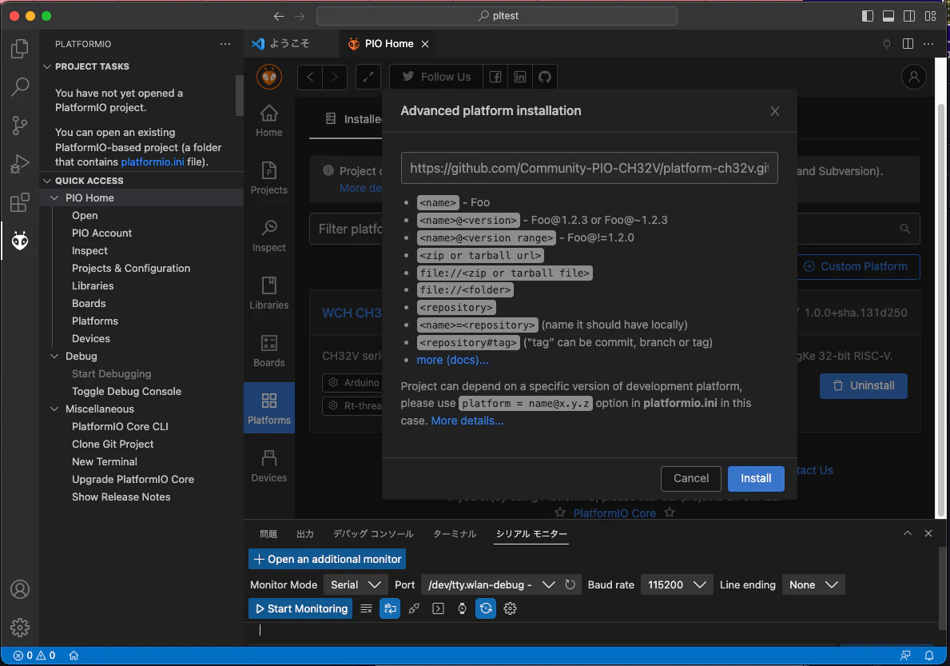
Task: Refresh the serial port list
Action: 570,584
